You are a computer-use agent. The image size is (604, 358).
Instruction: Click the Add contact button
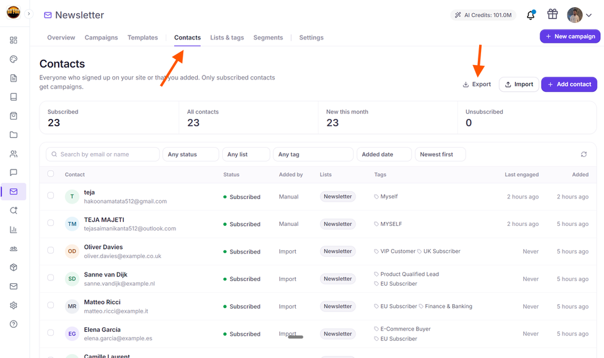coord(569,84)
